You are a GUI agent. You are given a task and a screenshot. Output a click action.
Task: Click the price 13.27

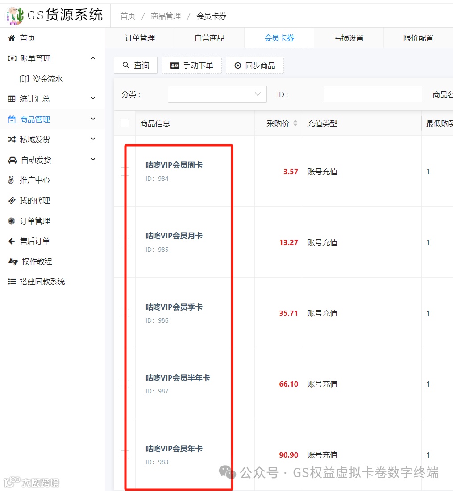(x=289, y=242)
